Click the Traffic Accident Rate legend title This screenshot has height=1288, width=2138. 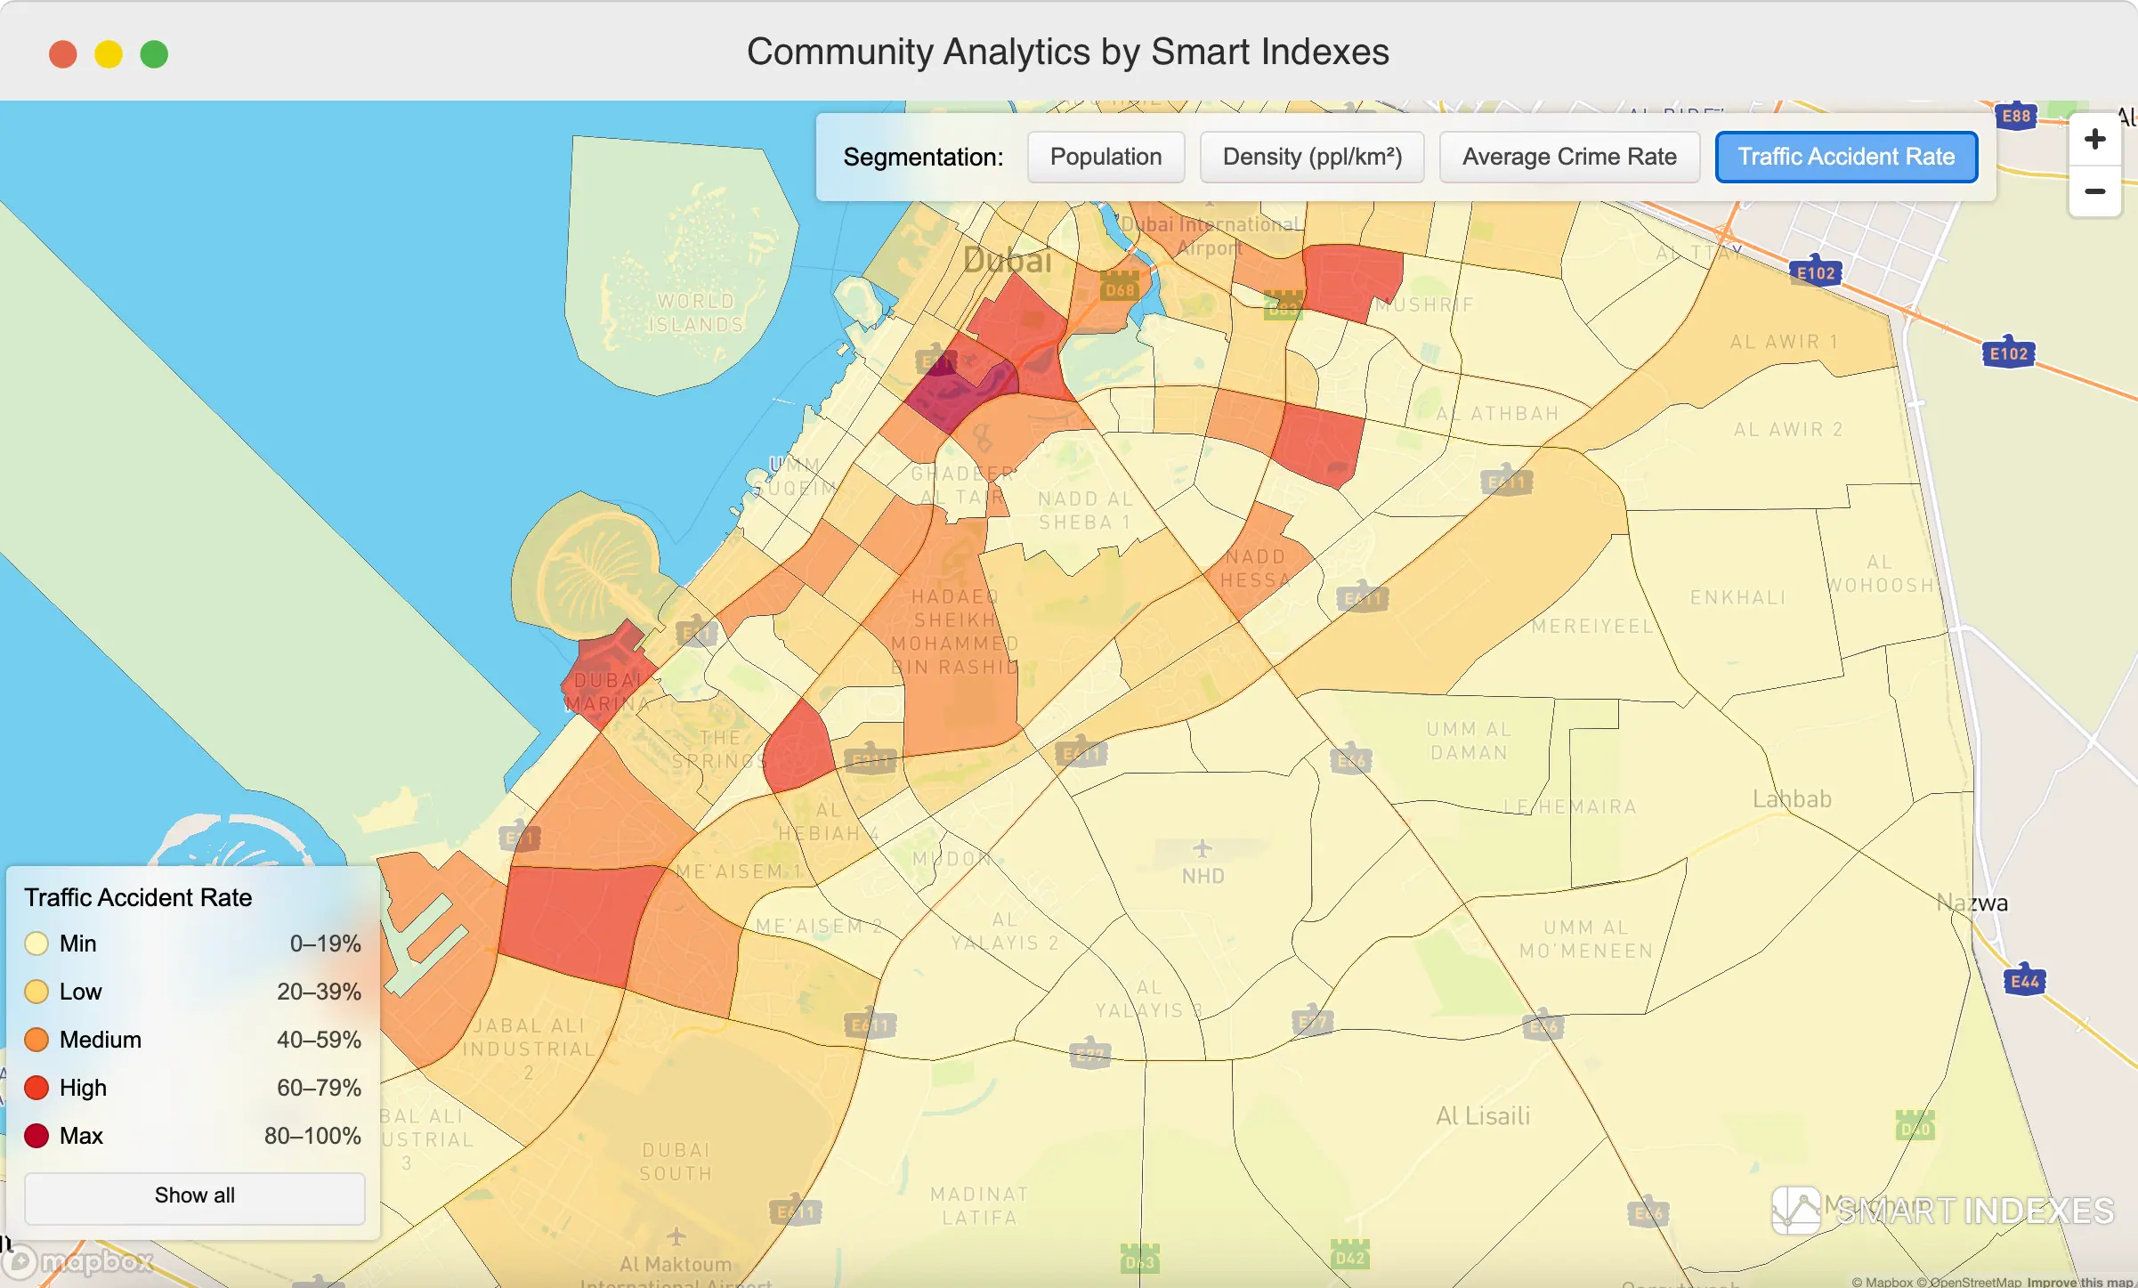pos(138,897)
